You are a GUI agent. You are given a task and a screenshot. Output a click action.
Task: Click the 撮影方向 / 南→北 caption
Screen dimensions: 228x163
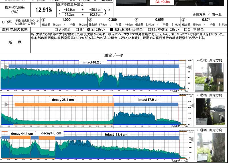(207, 15)
